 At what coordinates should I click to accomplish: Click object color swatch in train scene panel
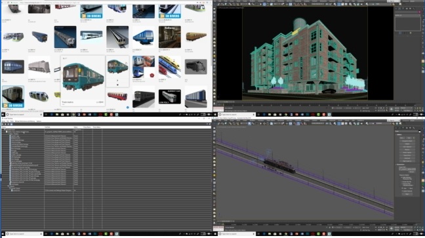(419, 132)
